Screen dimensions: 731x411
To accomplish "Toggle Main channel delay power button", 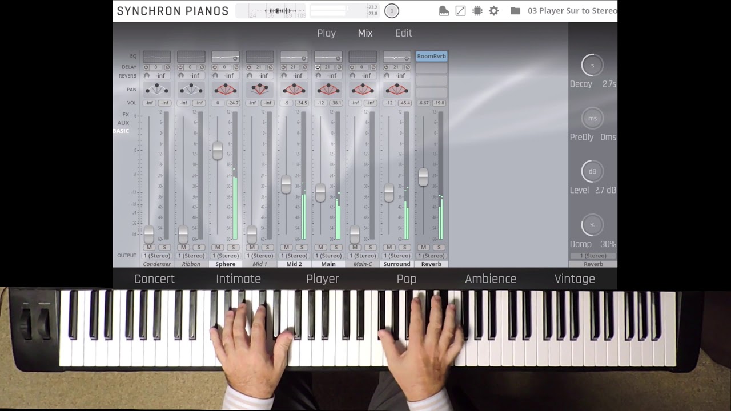I will click(318, 67).
